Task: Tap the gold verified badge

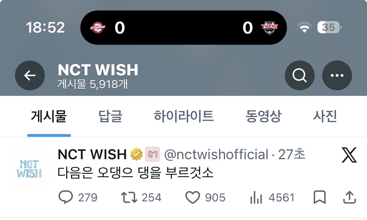Action: (136, 154)
